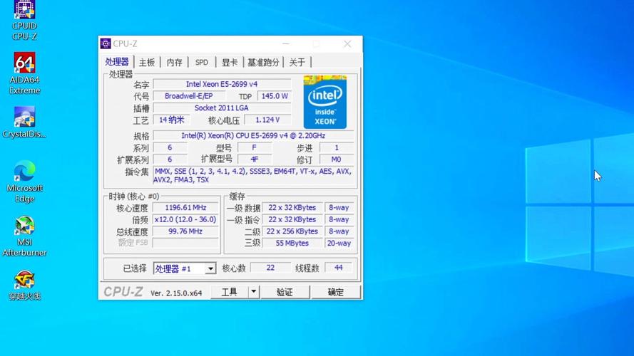Click the revision value M0

point(337,159)
